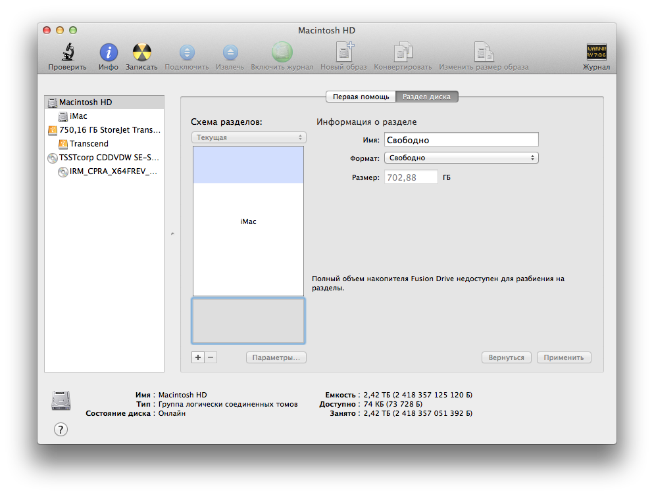Image resolution: width=654 pixels, height=496 pixels.
Task: Click Изменить размер образа toolbar icon
Action: pos(484,52)
